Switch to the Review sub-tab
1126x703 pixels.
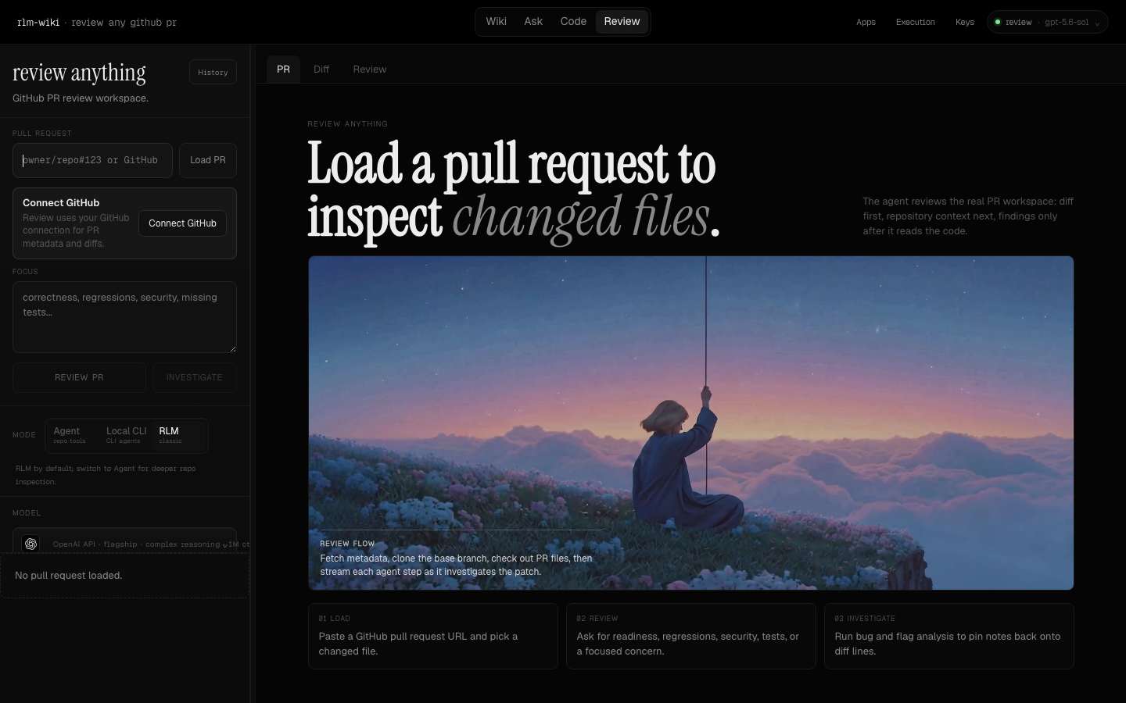coord(370,70)
